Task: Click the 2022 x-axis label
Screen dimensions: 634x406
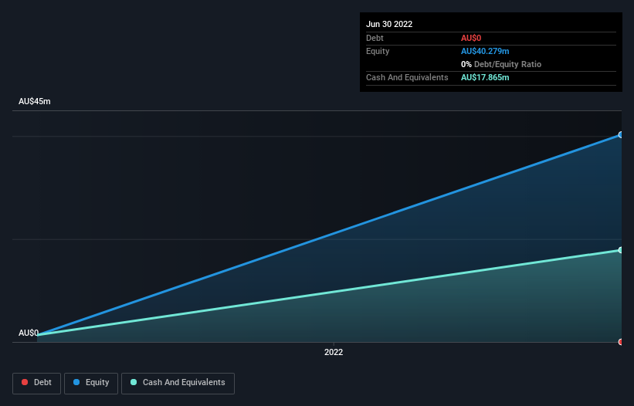Action: point(334,352)
